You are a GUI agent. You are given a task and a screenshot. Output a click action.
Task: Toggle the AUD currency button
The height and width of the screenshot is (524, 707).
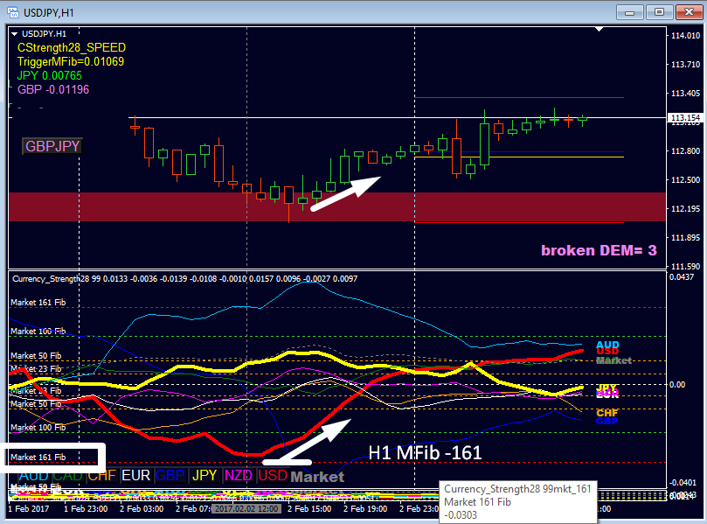[34, 476]
